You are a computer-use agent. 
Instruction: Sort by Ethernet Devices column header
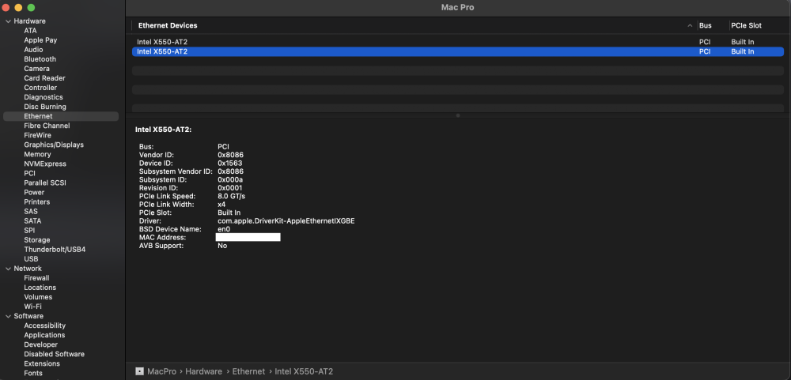click(168, 25)
